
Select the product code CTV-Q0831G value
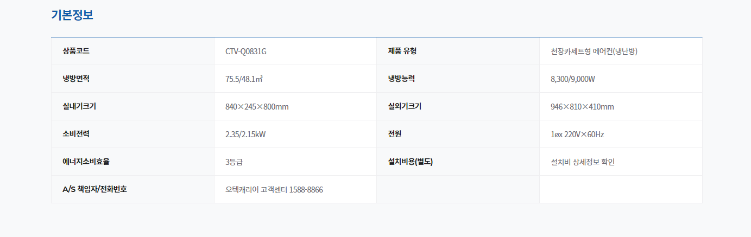[246, 52]
